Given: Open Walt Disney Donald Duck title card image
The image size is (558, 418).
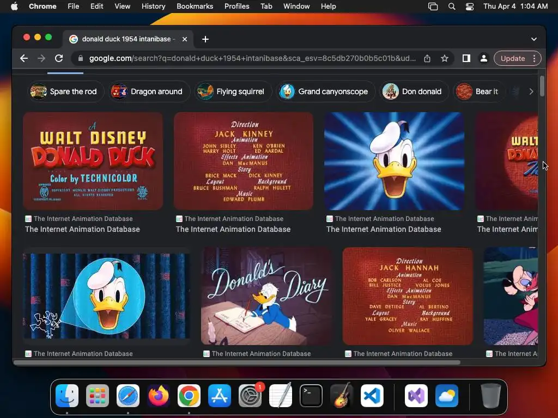Looking at the screenshot, I should [x=93, y=161].
